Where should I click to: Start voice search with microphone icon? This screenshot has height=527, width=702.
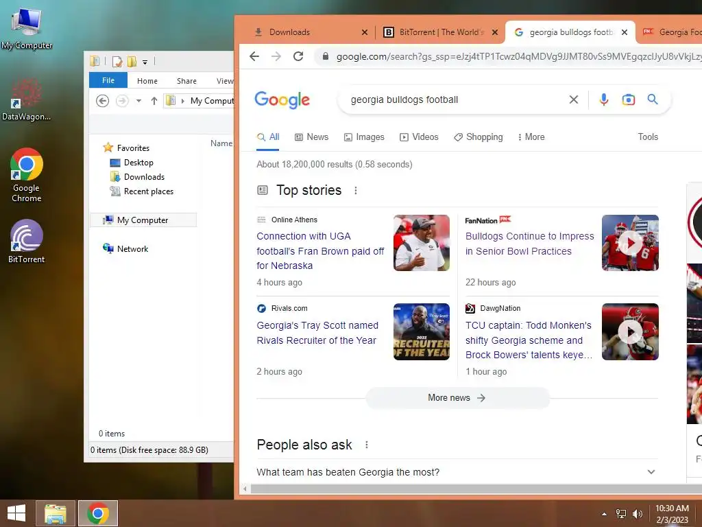[603, 99]
